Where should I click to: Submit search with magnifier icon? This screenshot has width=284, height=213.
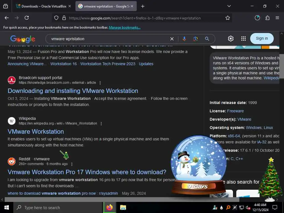(207, 39)
